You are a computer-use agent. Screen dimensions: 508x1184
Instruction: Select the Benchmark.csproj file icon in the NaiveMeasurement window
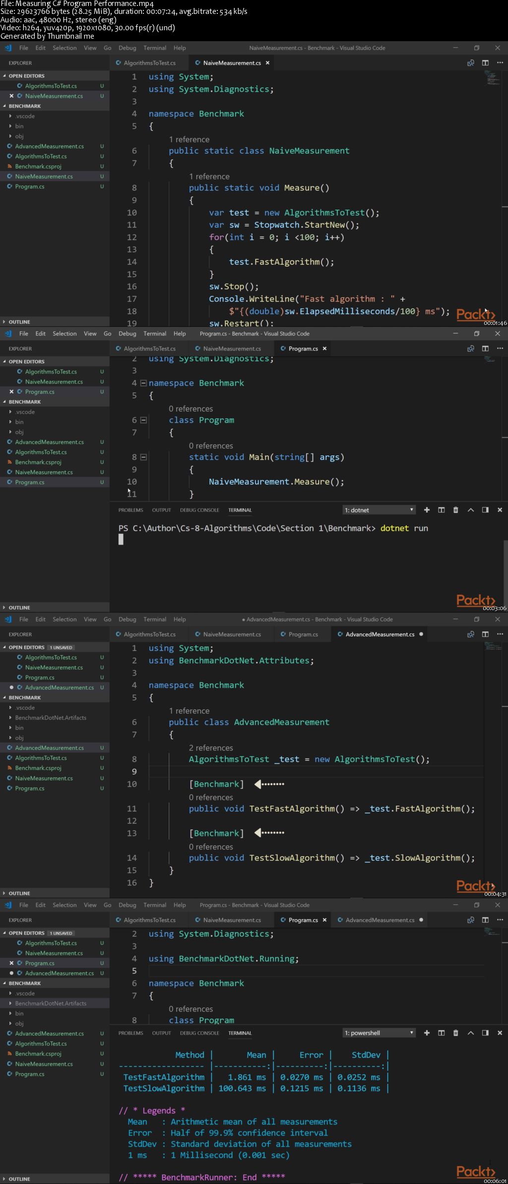point(10,167)
